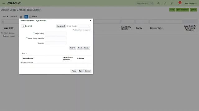This screenshot has width=199, height=111.
Task: Open the navigator hamburger menu
Action: click(4, 3)
